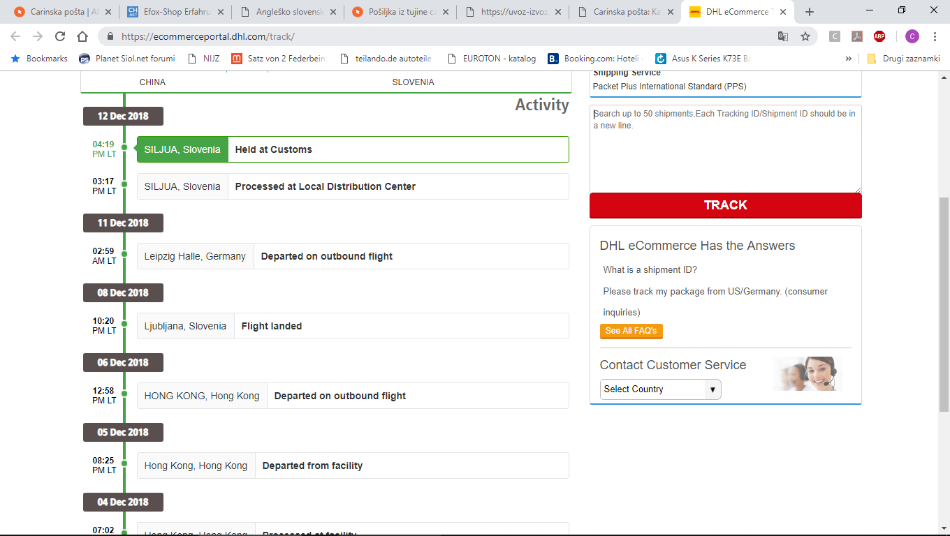Viewport: 950px width, 536px height.
Task: Open Satz von 2 Federbein bookmark
Action: tap(279, 59)
